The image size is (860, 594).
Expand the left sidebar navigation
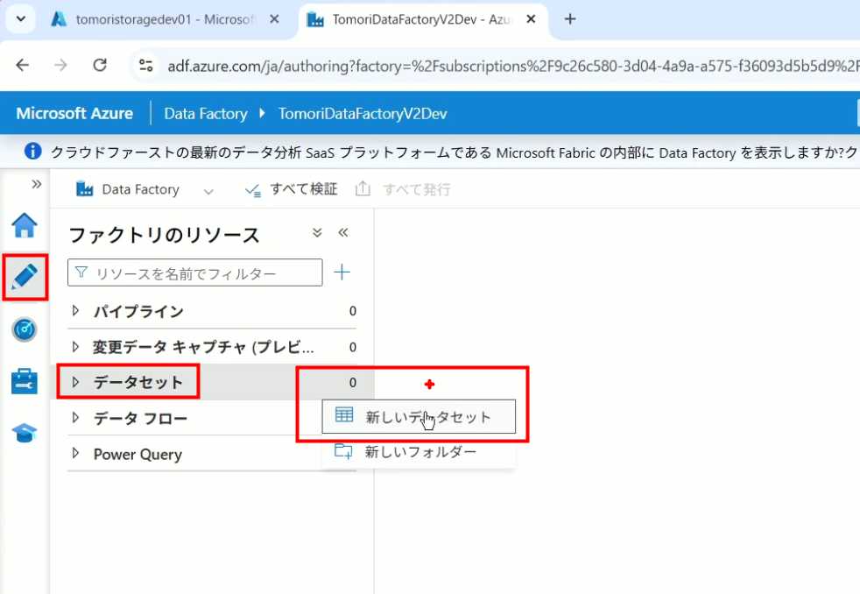37,184
